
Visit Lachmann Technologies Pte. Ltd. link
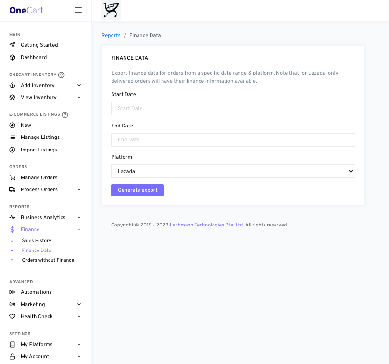pos(206,225)
